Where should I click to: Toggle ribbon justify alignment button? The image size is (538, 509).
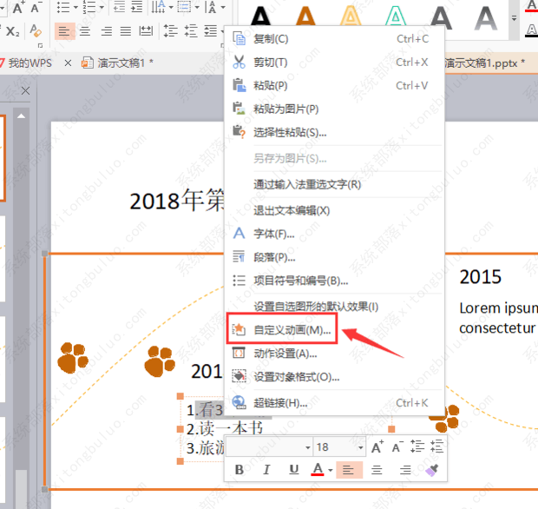126,31
